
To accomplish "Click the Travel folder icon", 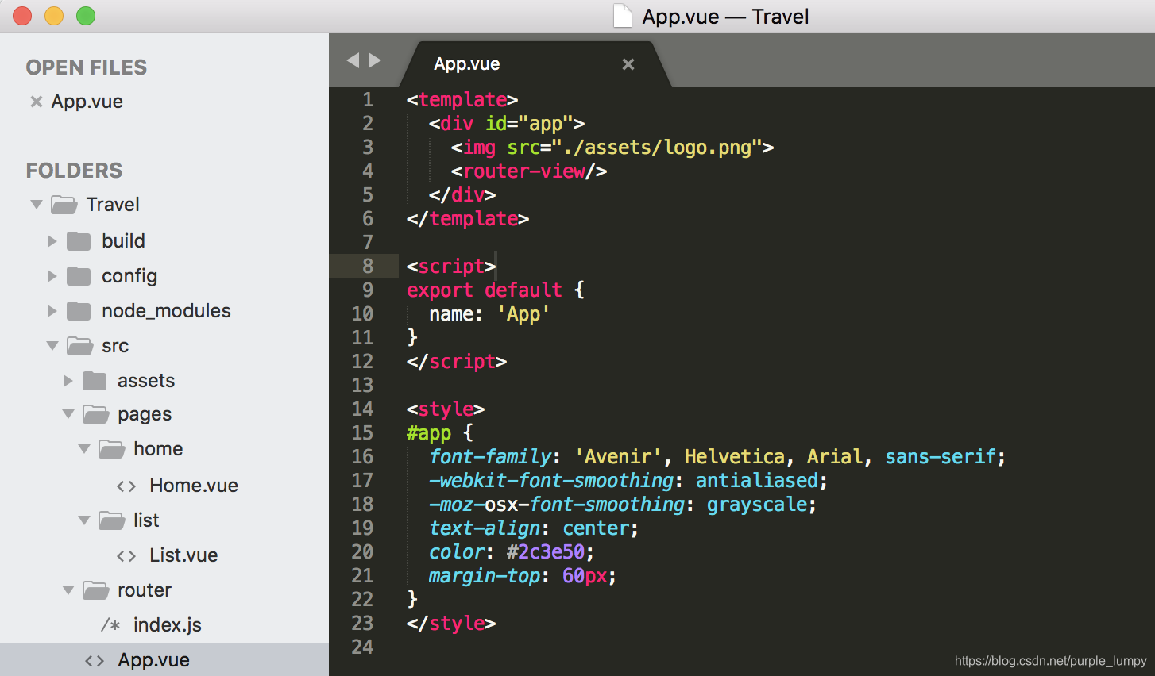I will [64, 205].
